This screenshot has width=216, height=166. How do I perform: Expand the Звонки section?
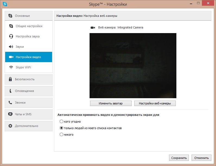click(29, 103)
